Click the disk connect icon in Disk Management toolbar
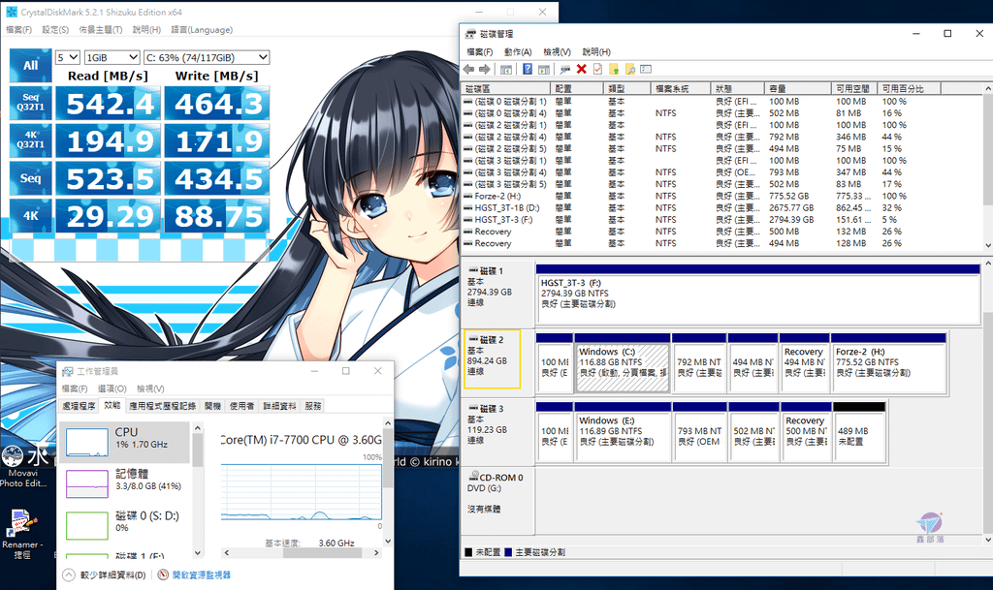This screenshot has height=590, width=993. pos(565,69)
